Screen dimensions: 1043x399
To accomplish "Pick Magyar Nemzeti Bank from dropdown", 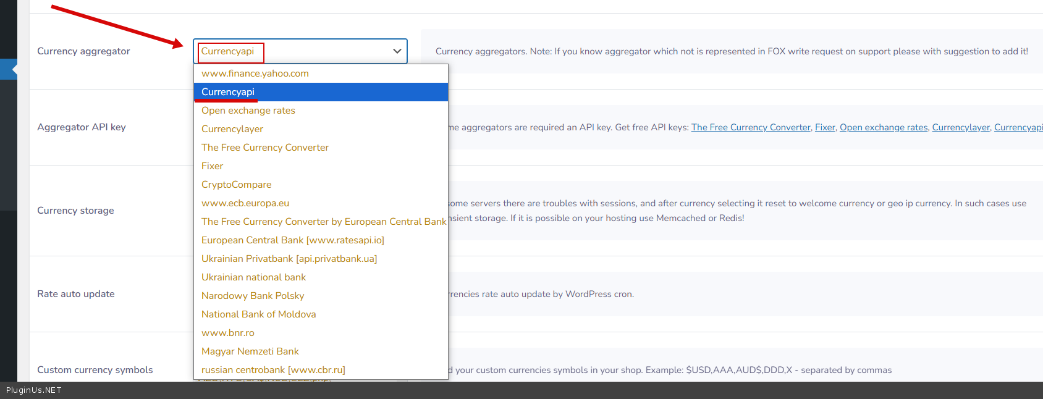I will point(250,351).
